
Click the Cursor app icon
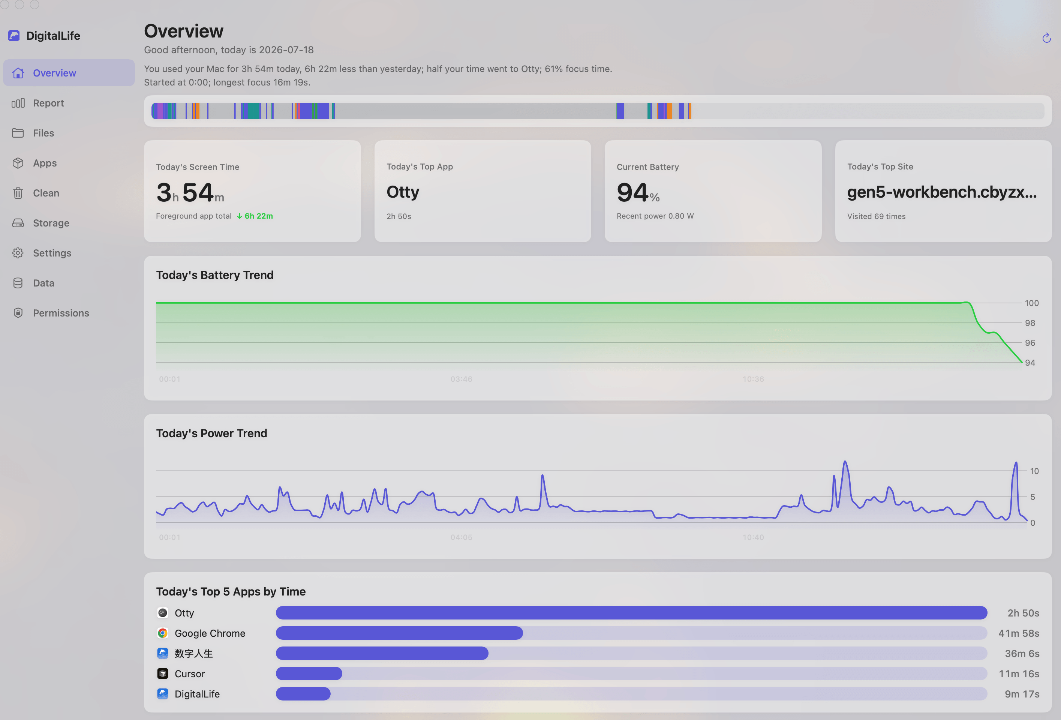click(163, 673)
